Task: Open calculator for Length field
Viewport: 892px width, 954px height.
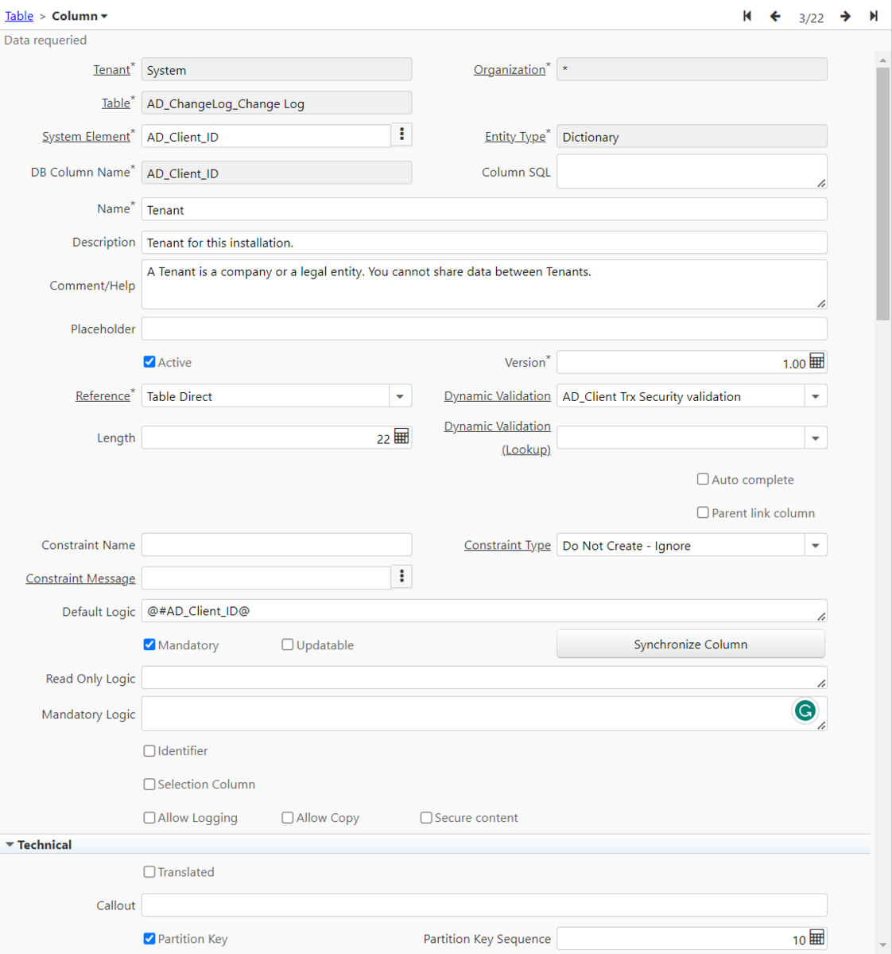Action: tap(401, 437)
